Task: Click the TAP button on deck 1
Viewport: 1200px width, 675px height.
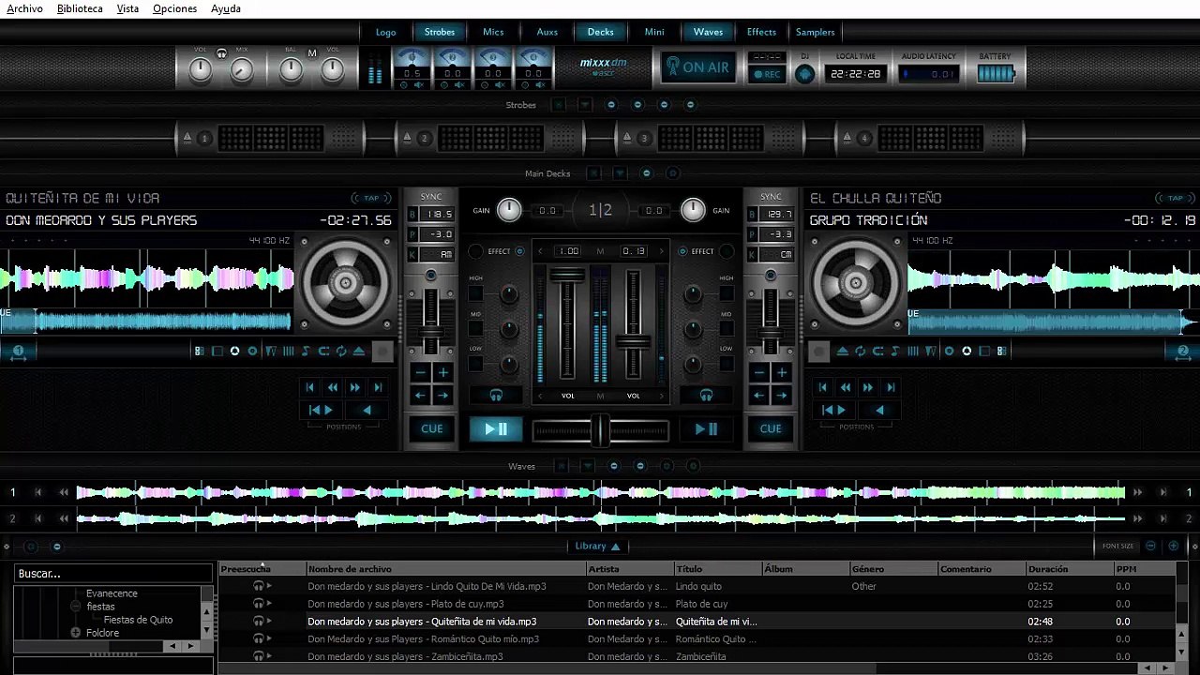Action: 371,198
